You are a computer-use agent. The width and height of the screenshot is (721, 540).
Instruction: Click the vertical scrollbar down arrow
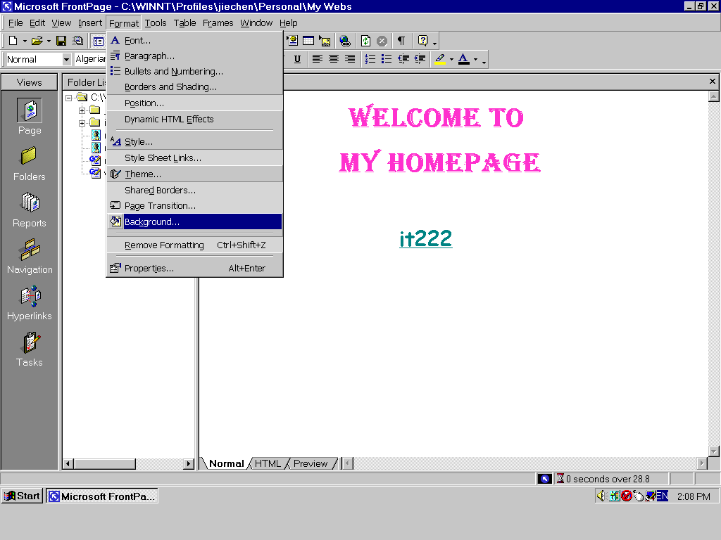[x=713, y=451]
